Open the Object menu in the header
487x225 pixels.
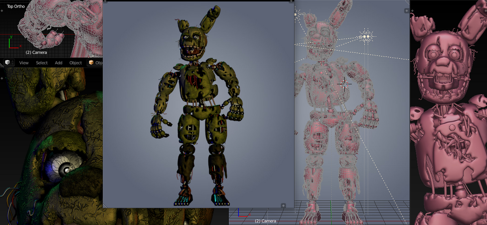(76, 63)
